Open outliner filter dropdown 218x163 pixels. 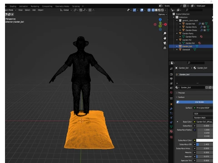tap(179, 10)
